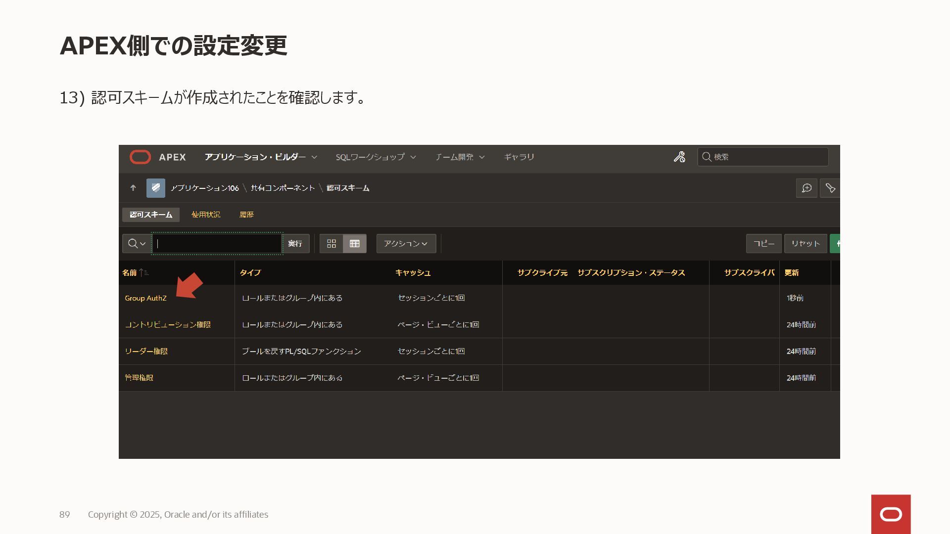Focus the report search input field
Screen dimensions: 950x534
click(x=217, y=243)
